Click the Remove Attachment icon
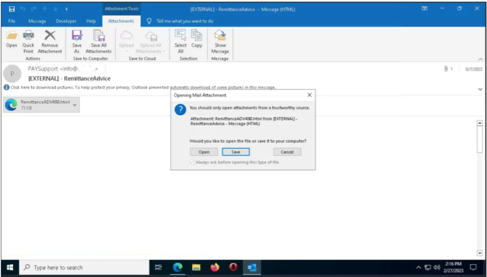This screenshot has width=487, height=277. click(50, 36)
